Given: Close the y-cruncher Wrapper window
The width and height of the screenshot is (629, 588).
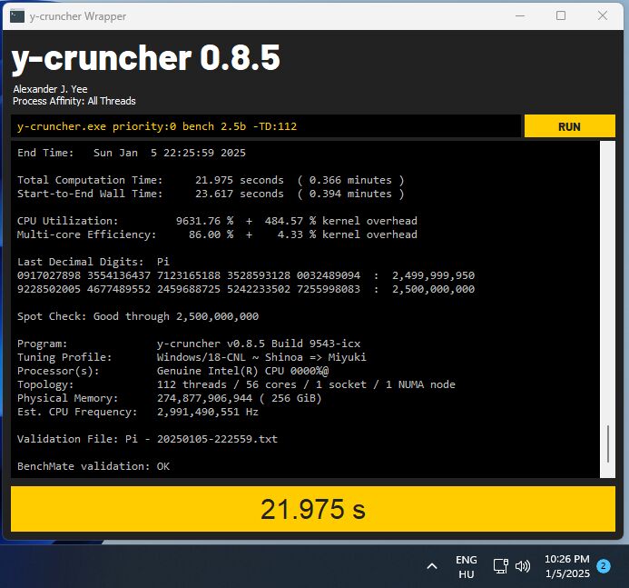Looking at the screenshot, I should (x=602, y=16).
